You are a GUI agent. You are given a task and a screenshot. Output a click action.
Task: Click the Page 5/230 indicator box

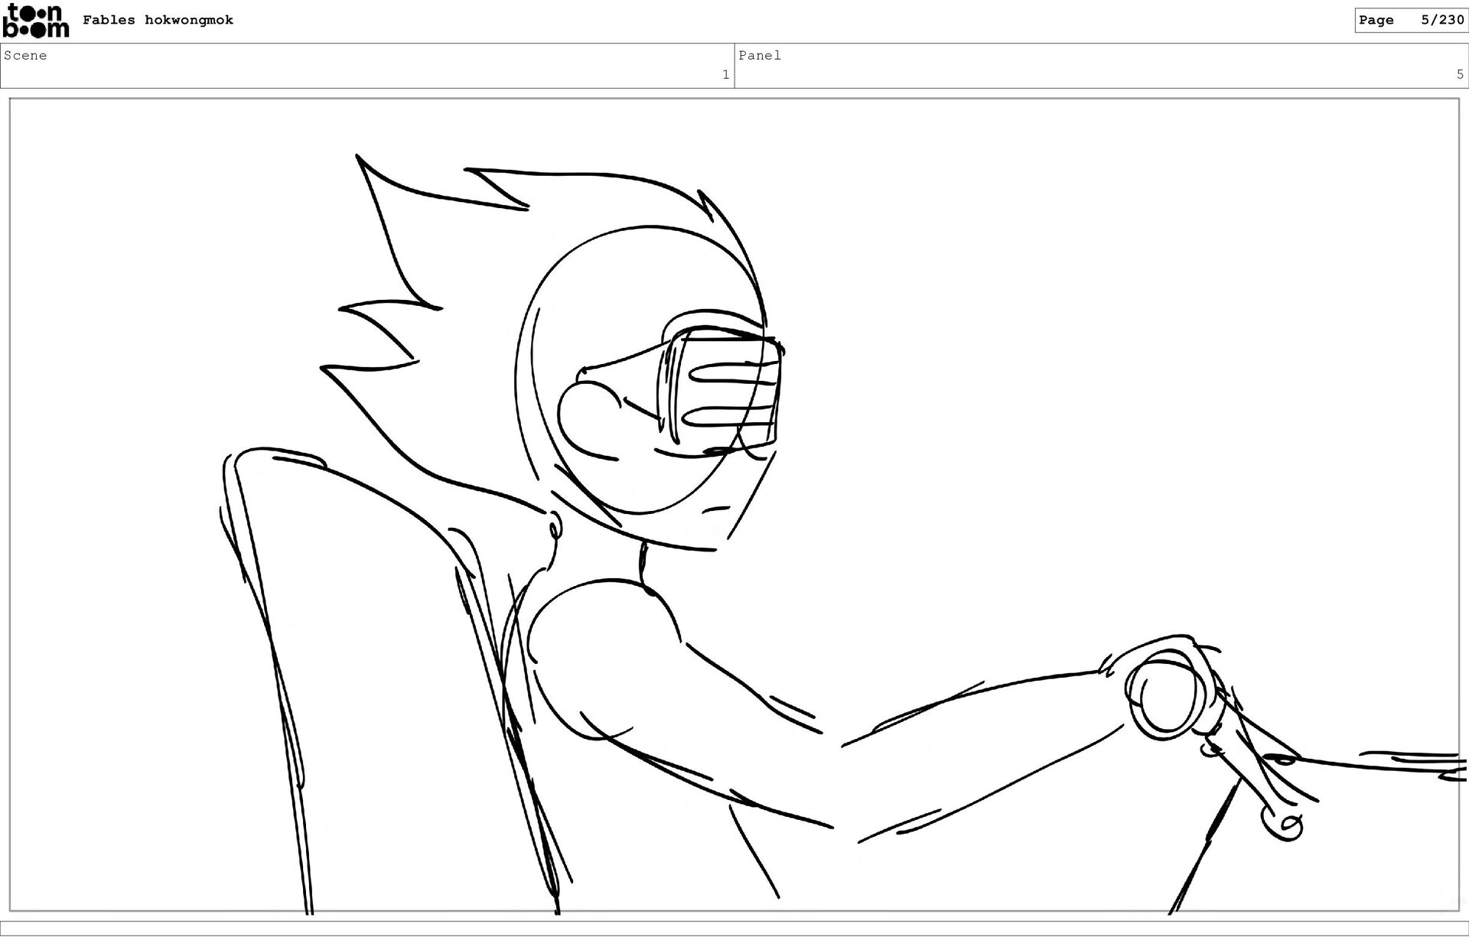(x=1410, y=20)
